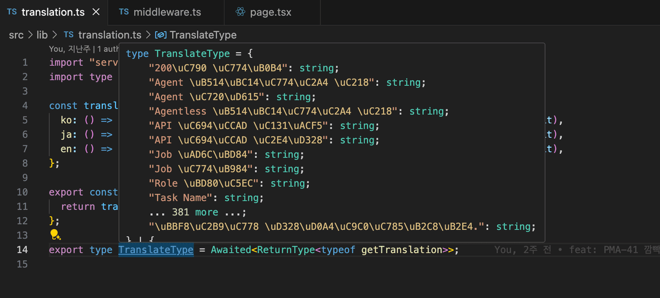
Task: Select the translation.ts tab
Action: click(53, 12)
